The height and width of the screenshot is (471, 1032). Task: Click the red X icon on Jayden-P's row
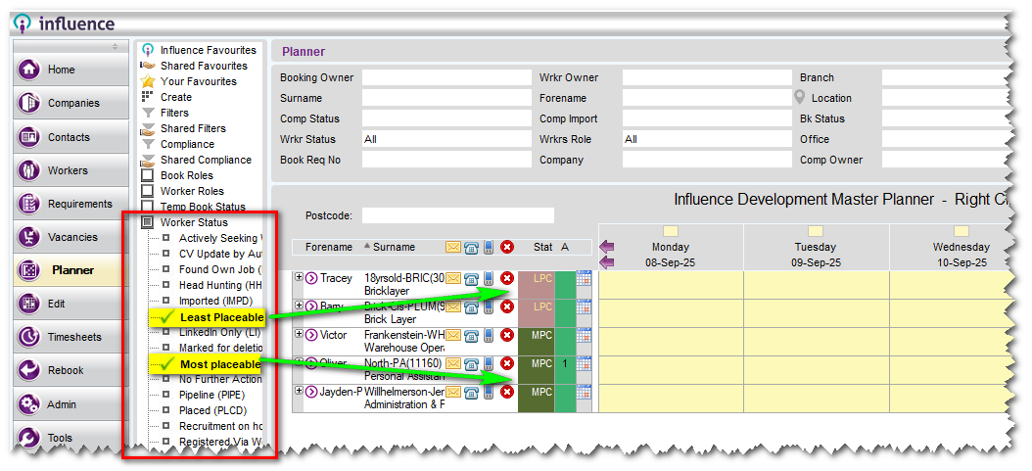point(507,392)
